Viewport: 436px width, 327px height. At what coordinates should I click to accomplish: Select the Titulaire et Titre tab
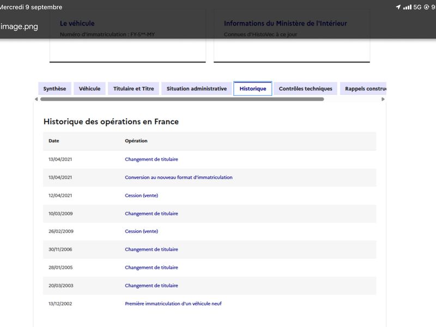[134, 89]
